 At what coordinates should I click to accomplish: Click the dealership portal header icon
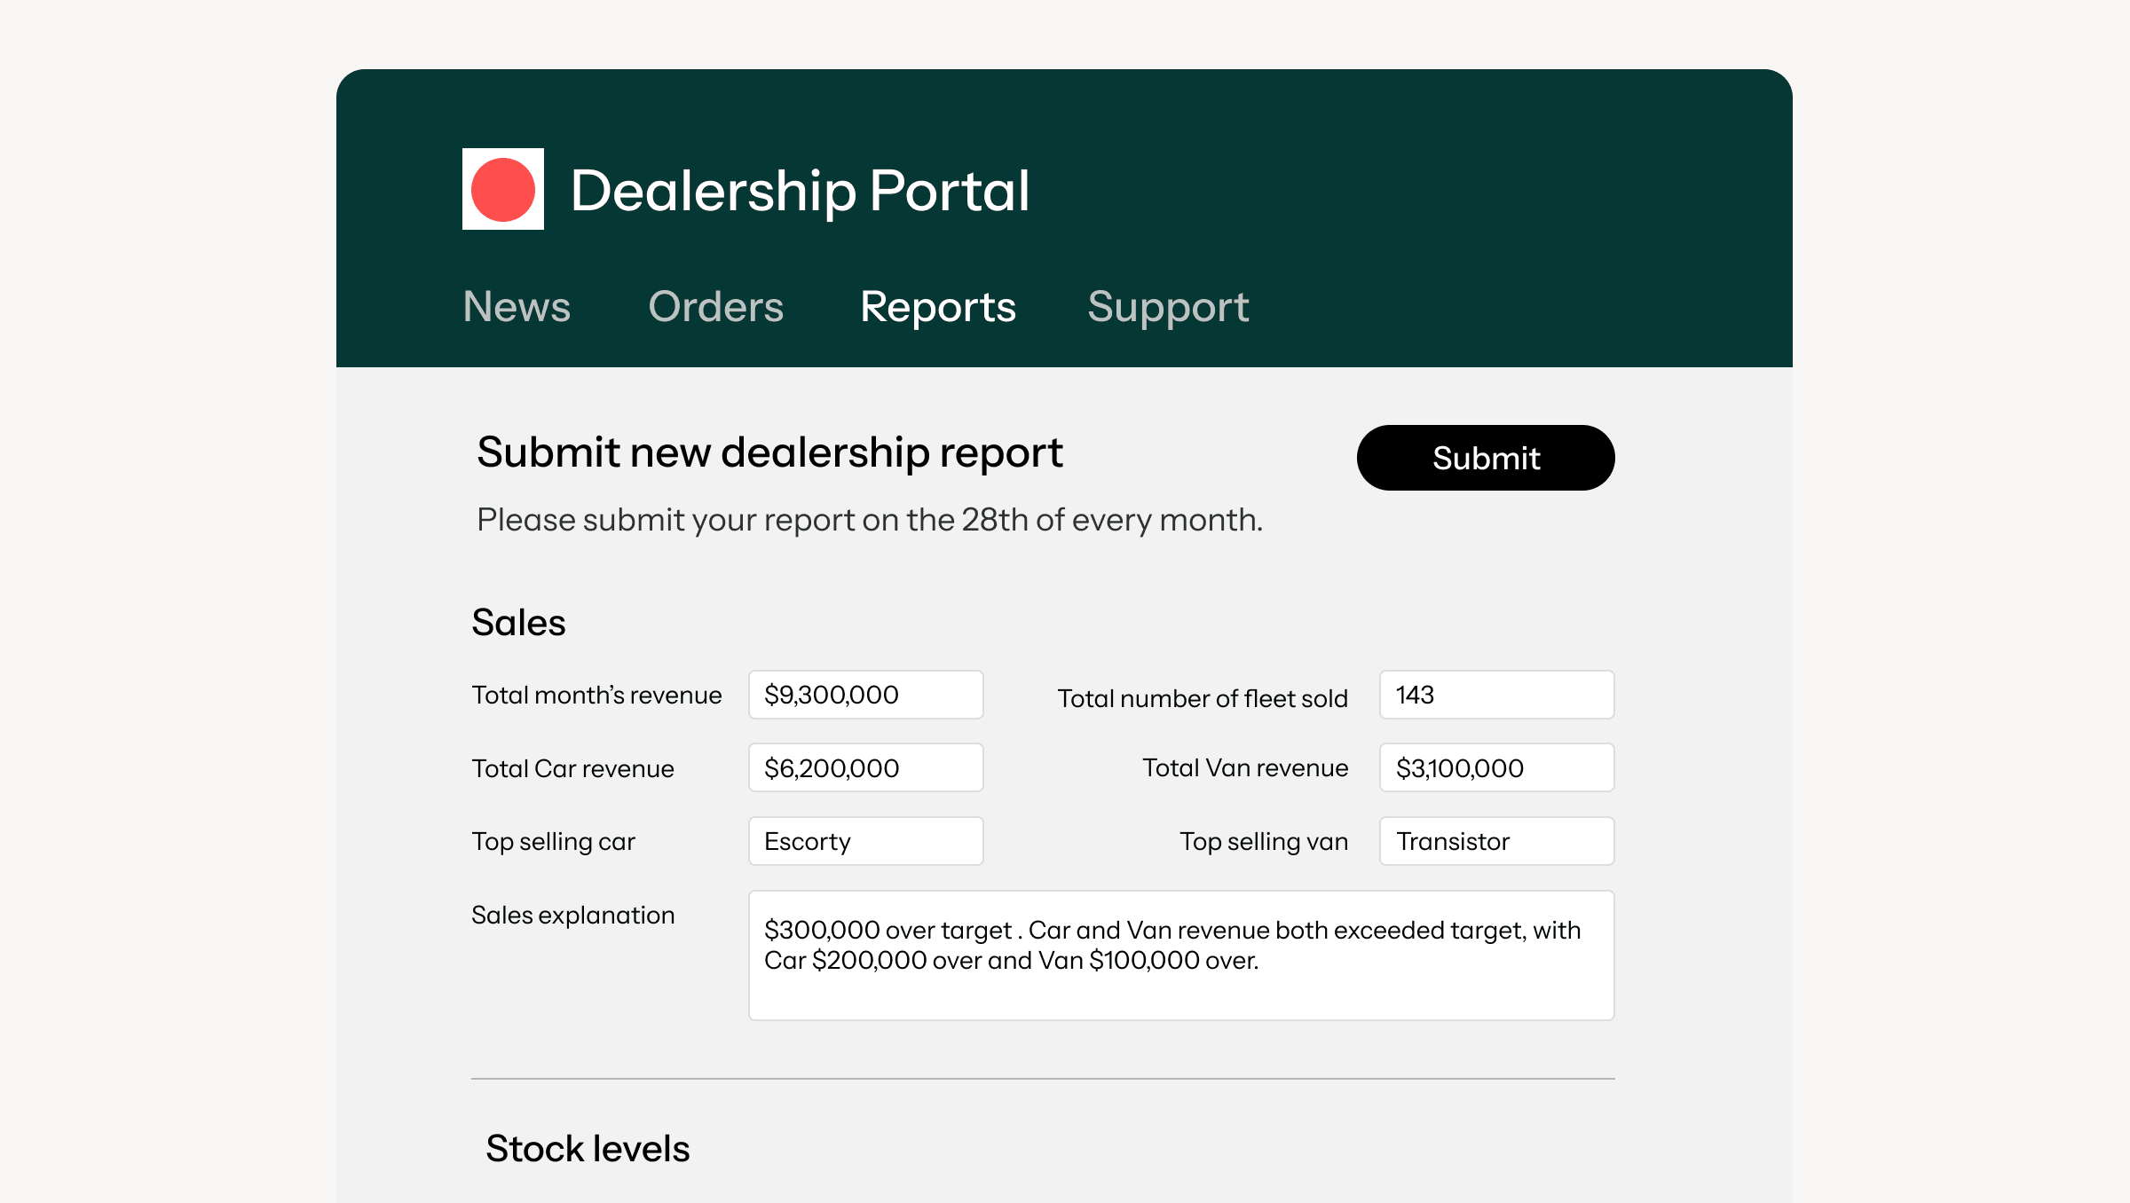click(503, 189)
